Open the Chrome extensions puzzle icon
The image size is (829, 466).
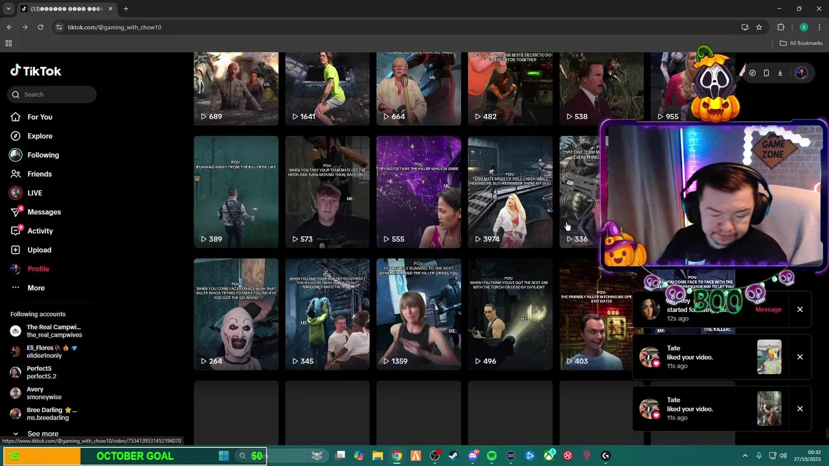coord(780,27)
